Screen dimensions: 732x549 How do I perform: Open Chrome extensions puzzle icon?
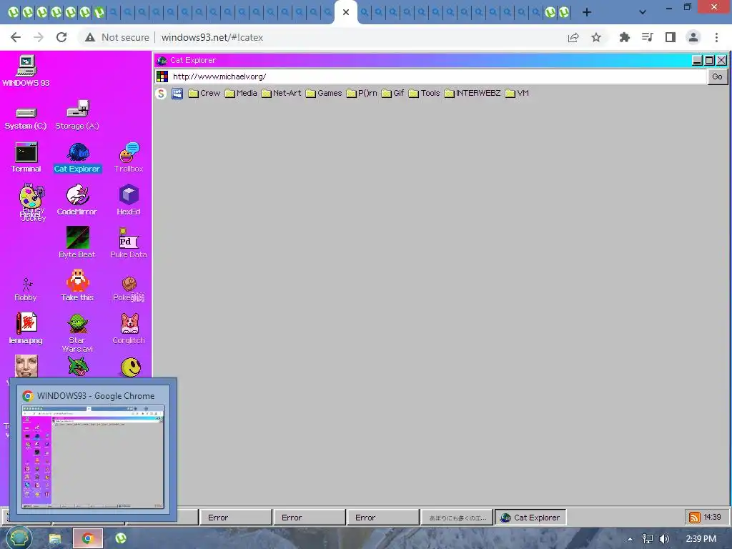tap(624, 37)
